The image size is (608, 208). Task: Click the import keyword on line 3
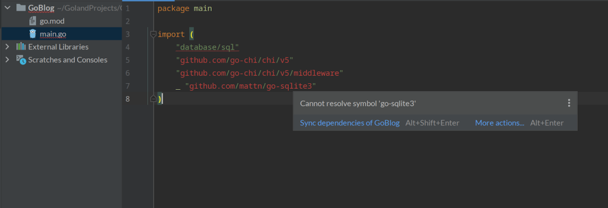click(171, 34)
